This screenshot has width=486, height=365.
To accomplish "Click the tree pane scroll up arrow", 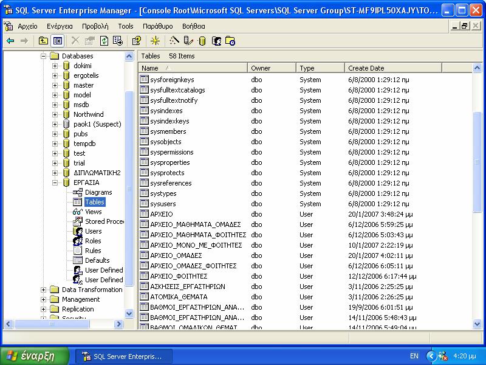I will click(129, 56).
